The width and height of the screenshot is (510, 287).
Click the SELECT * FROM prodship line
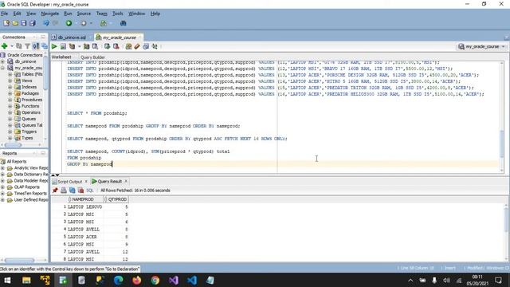[97, 113]
